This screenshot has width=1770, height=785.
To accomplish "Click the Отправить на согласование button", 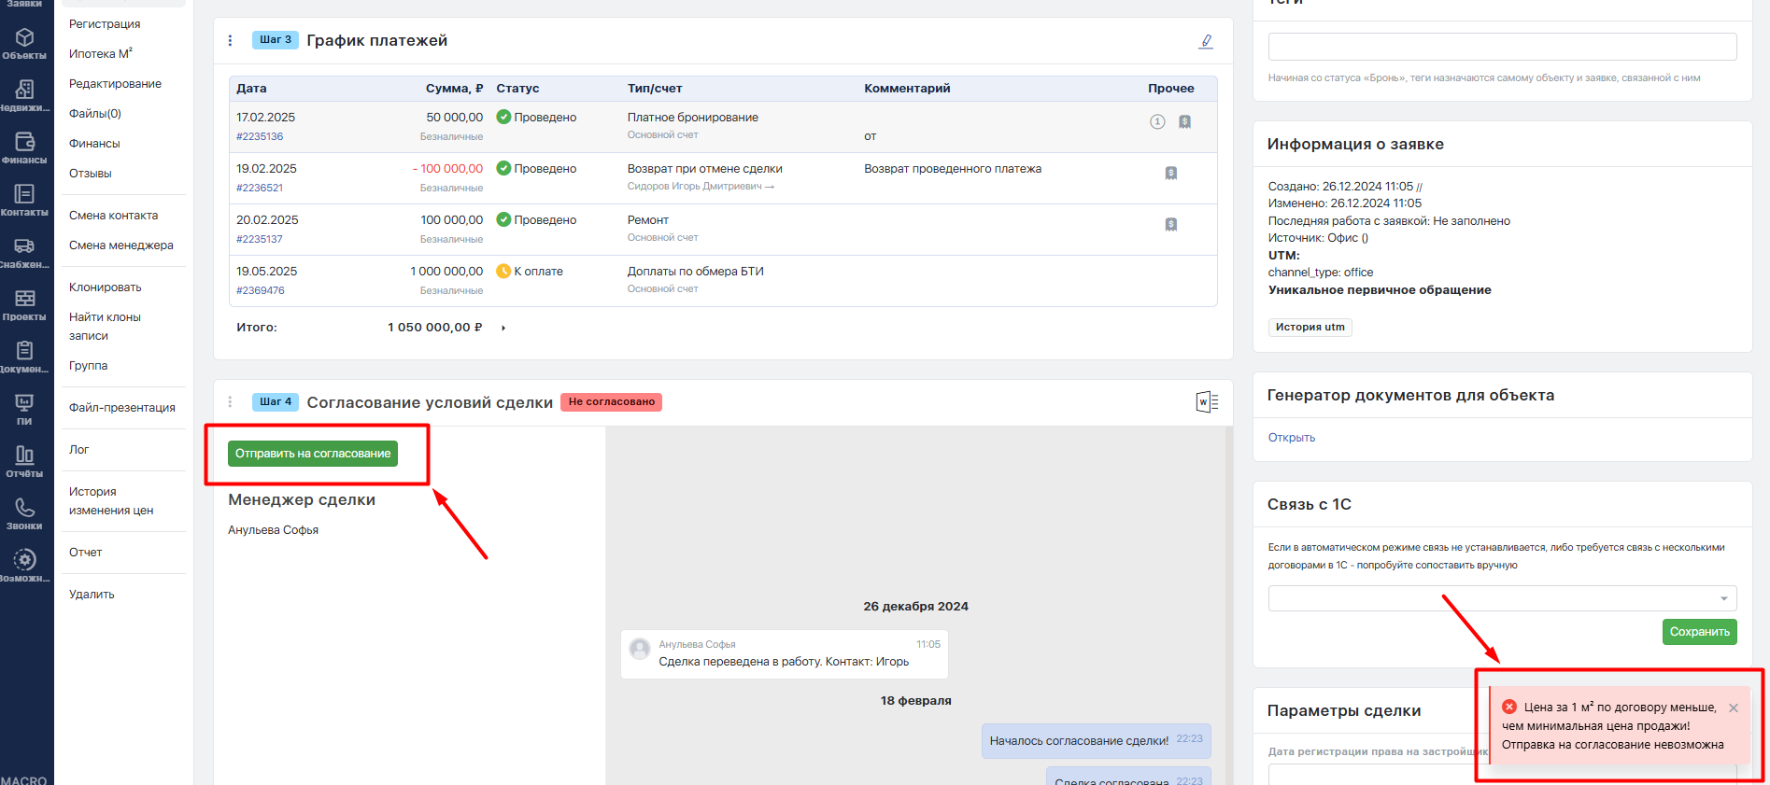I will click(x=313, y=454).
